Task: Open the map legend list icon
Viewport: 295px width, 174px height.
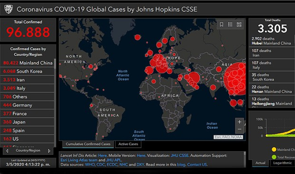Action: click(230, 24)
